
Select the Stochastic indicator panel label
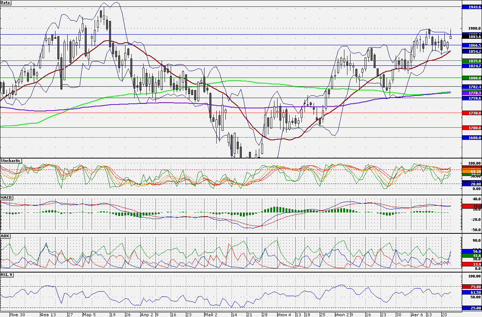click(11, 161)
